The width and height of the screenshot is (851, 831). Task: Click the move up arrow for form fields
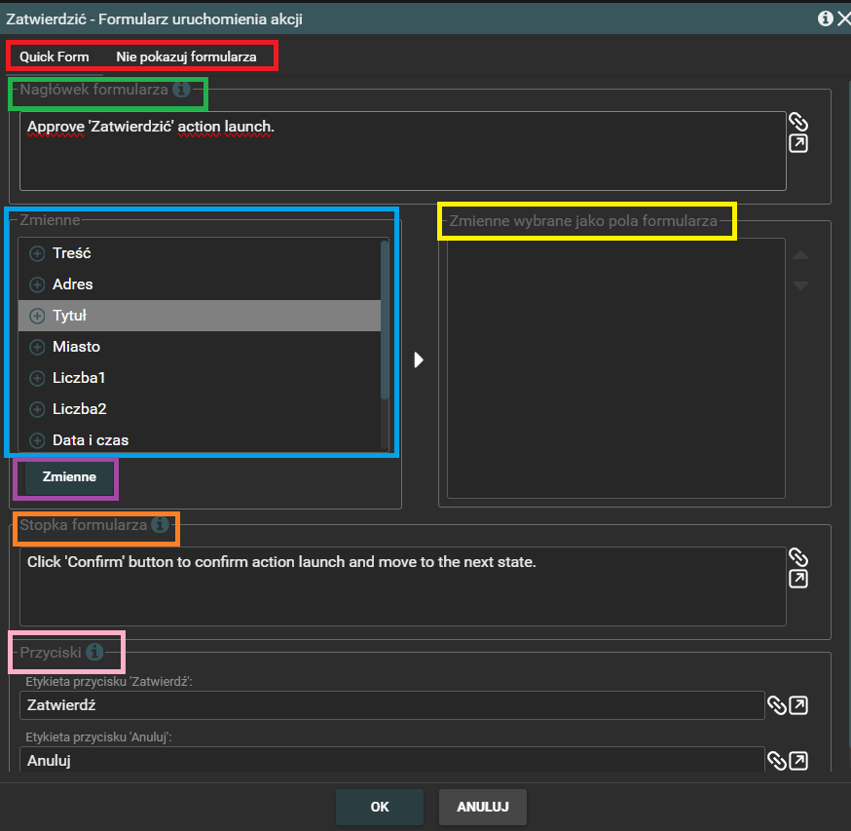800,255
